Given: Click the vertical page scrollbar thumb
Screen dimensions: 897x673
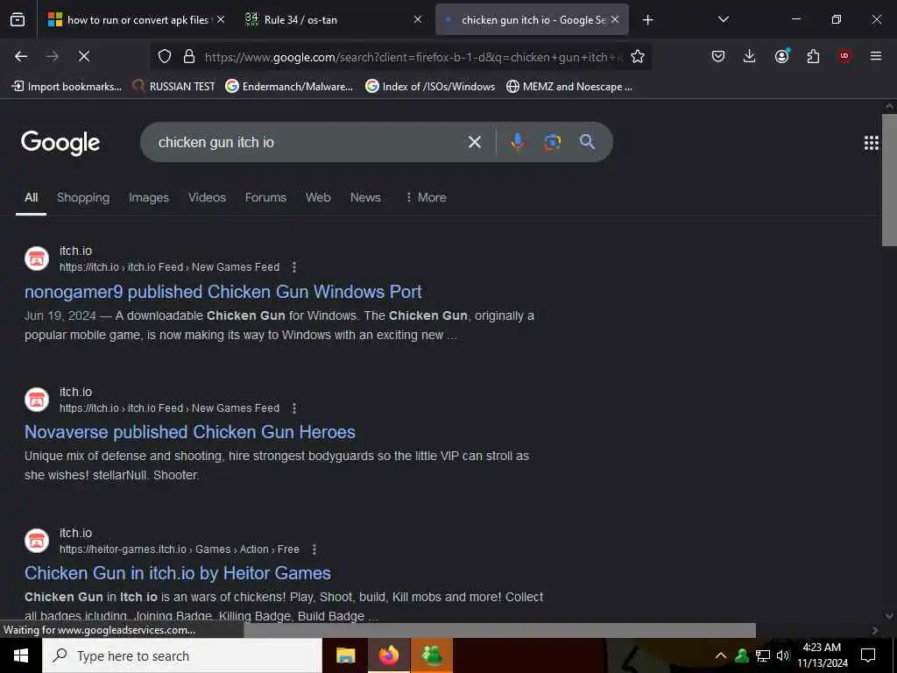Looking at the screenshot, I should (890, 181).
